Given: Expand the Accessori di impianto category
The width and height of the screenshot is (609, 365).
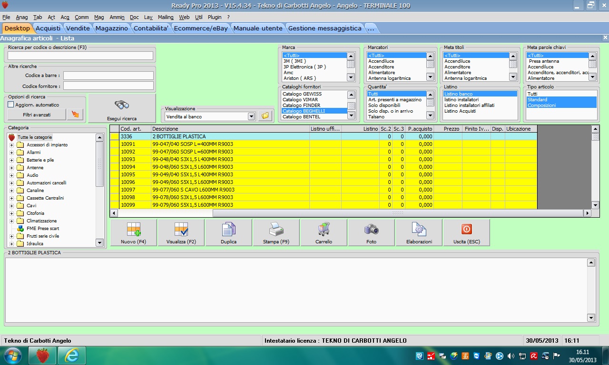Looking at the screenshot, I should [12, 145].
